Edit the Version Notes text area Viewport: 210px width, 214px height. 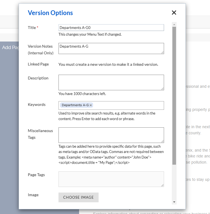[x=111, y=48]
